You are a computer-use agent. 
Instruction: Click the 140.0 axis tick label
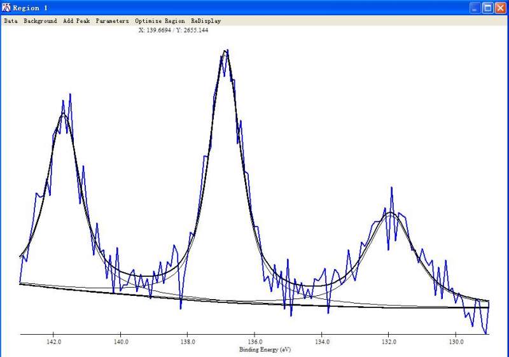[x=121, y=342]
